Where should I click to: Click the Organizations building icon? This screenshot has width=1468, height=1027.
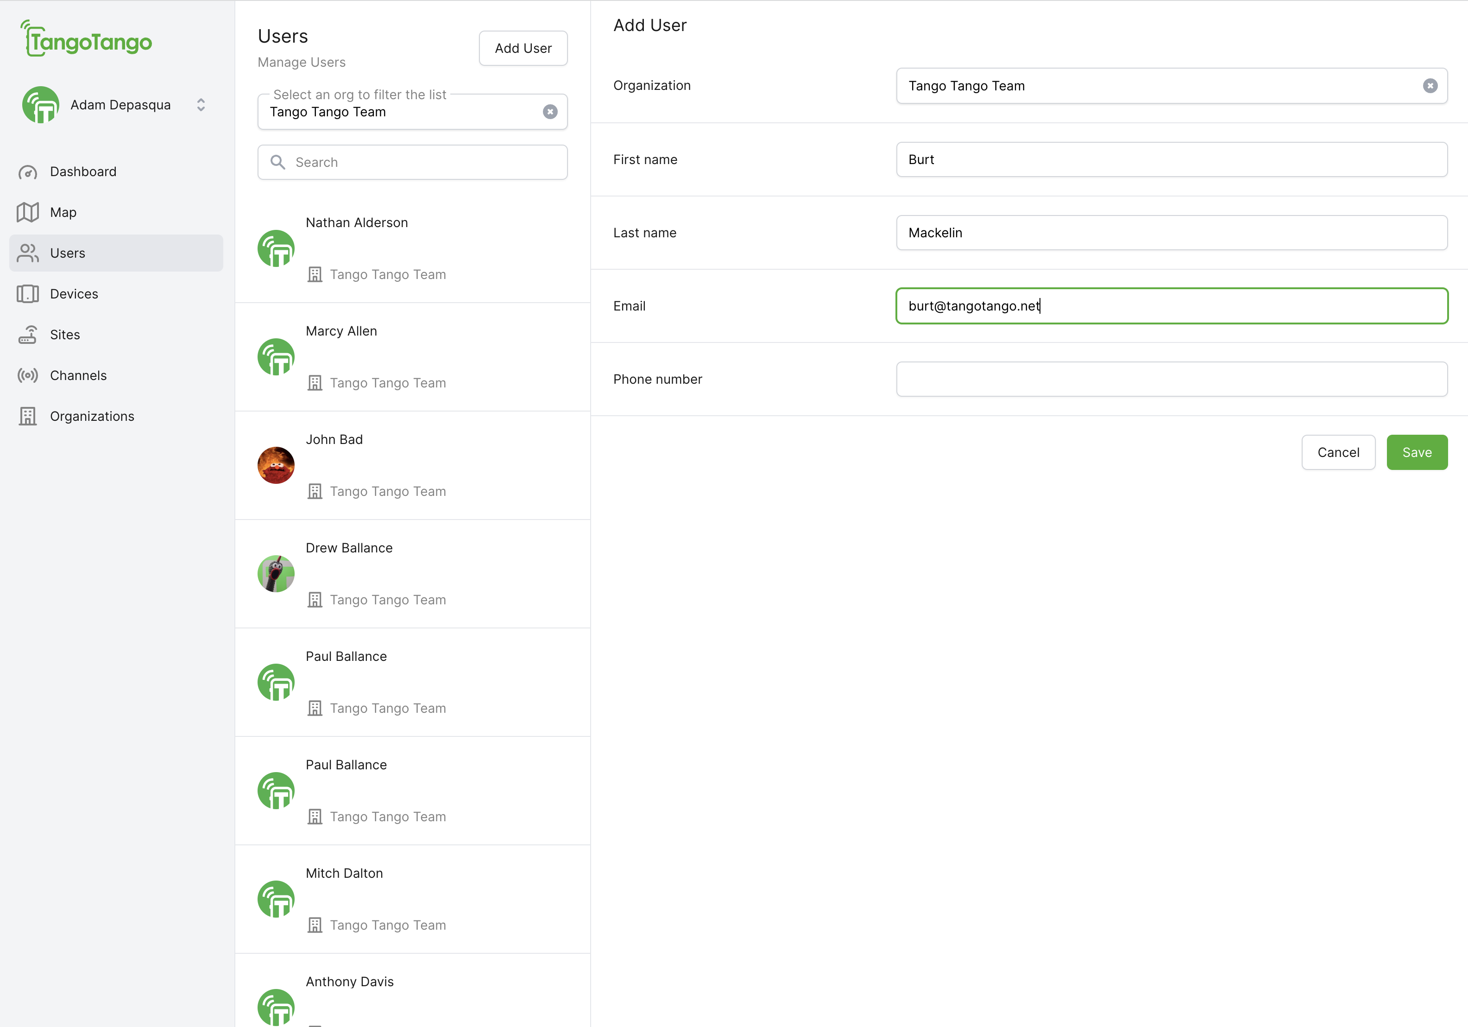point(27,416)
